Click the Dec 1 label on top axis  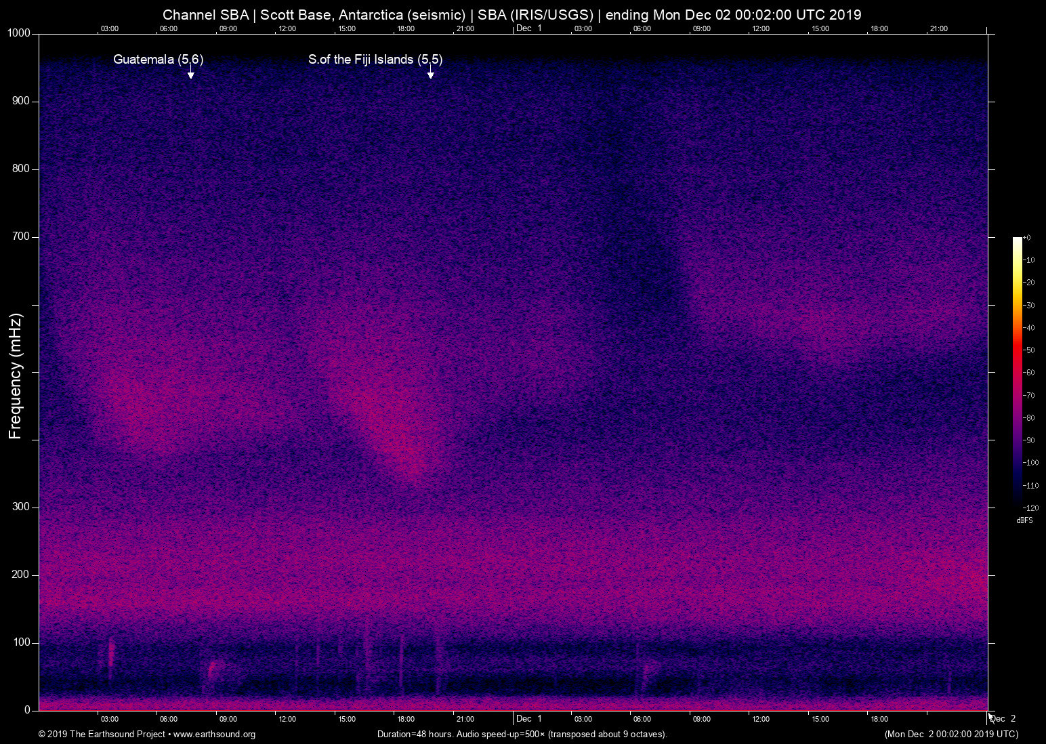pos(528,28)
